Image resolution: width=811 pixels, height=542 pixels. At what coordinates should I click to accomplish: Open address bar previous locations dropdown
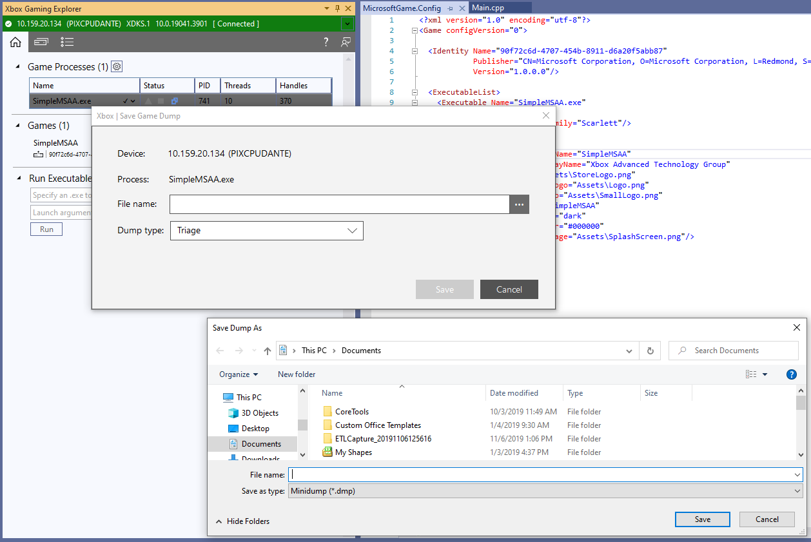pyautogui.click(x=630, y=351)
